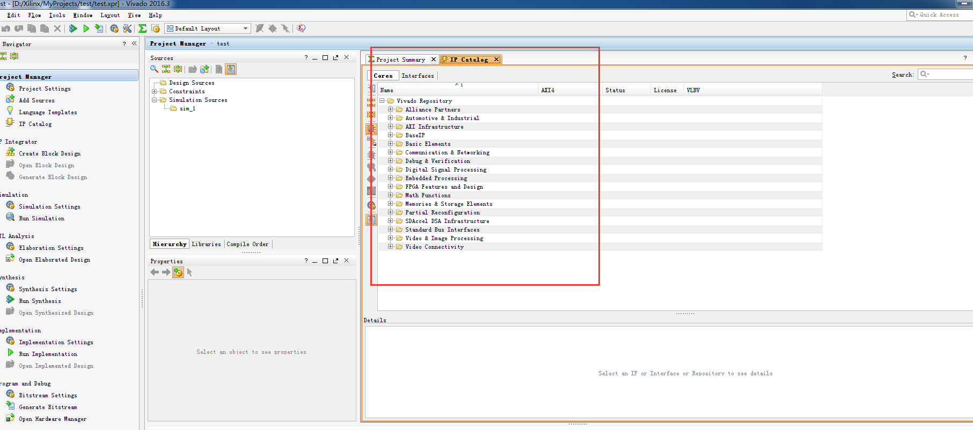973x430 pixels.
Task: Close the IP Catalog tab
Action: tap(496, 60)
